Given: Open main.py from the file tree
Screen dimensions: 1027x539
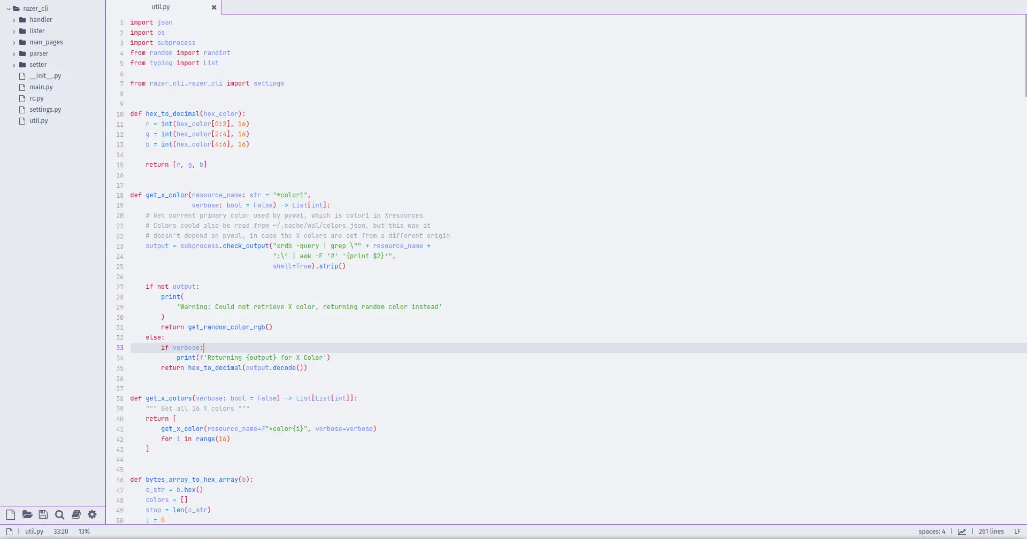Looking at the screenshot, I should (x=41, y=87).
